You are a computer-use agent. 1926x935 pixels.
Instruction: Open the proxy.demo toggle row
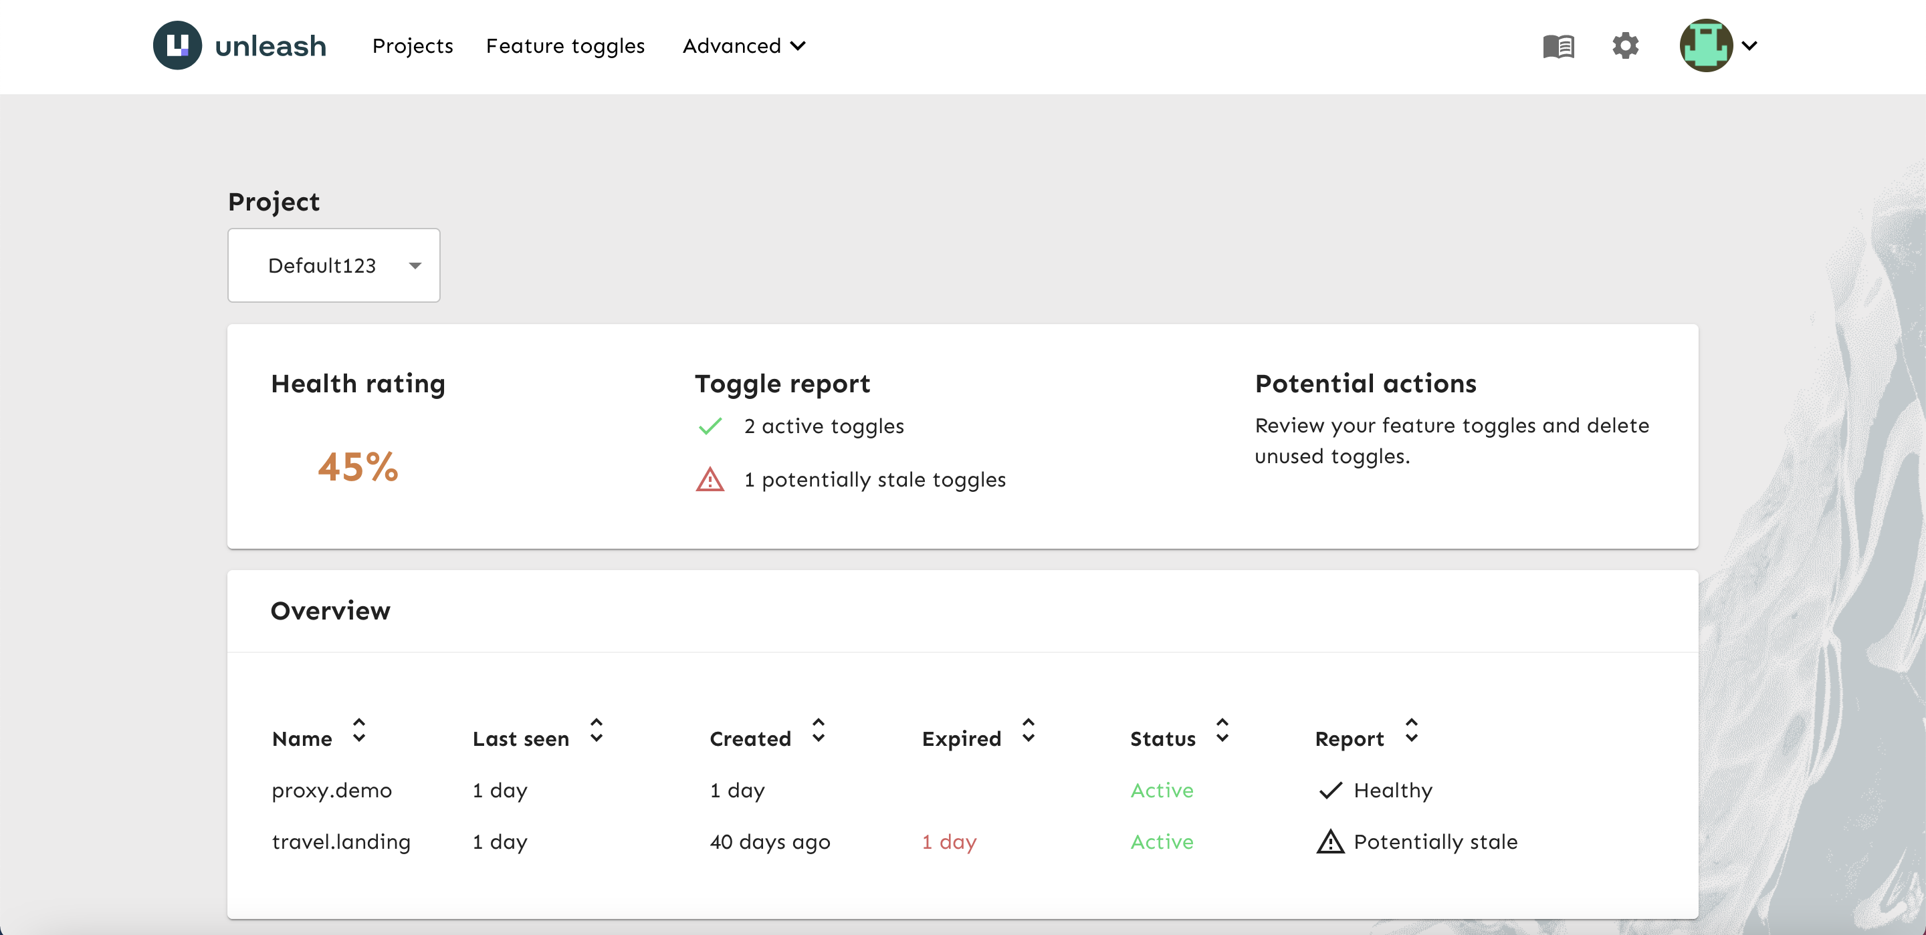(x=962, y=790)
